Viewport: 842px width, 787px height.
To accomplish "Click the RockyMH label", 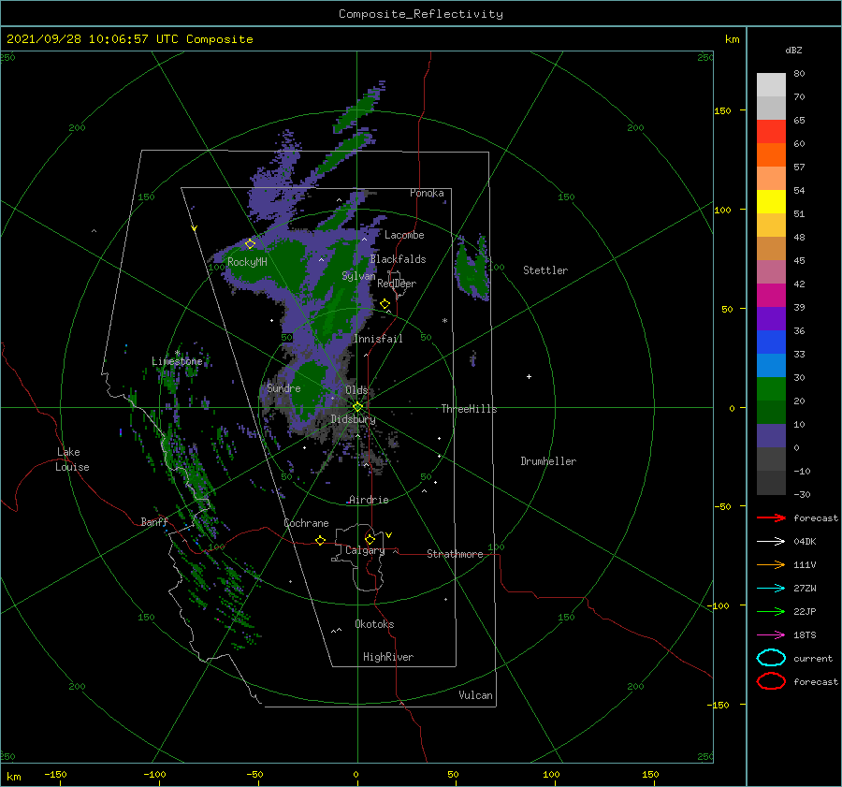I will tap(247, 262).
